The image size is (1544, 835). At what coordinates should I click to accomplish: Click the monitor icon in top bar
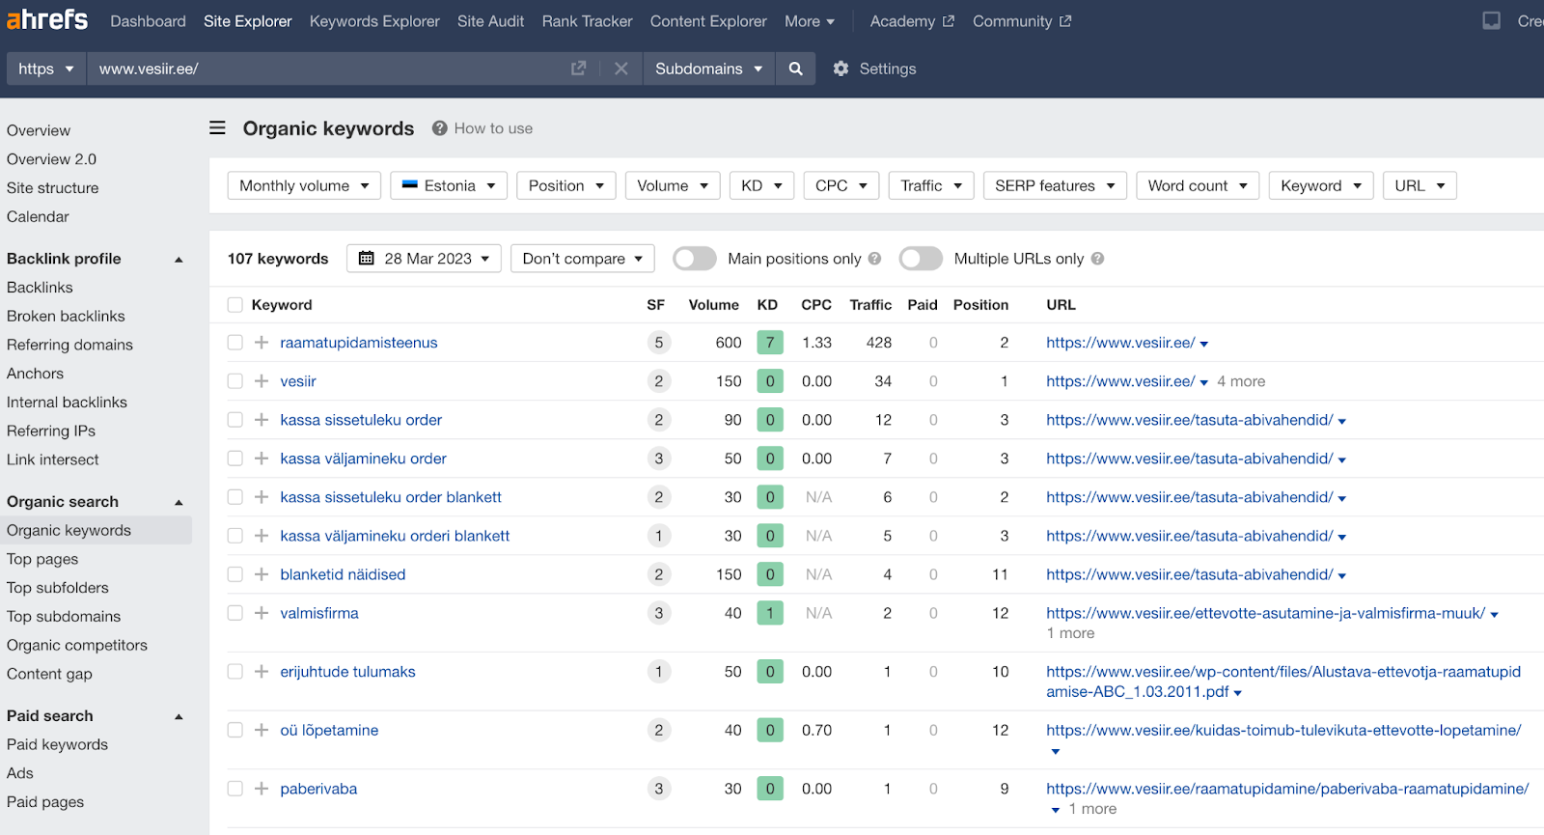[1491, 20]
